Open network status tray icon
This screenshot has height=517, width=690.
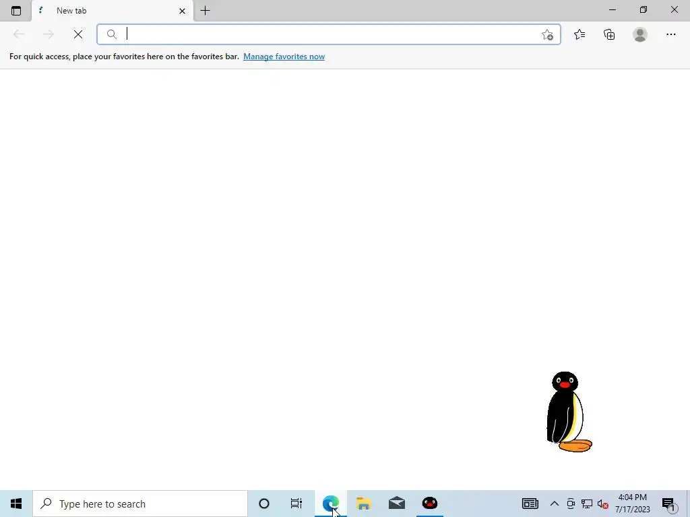point(587,504)
